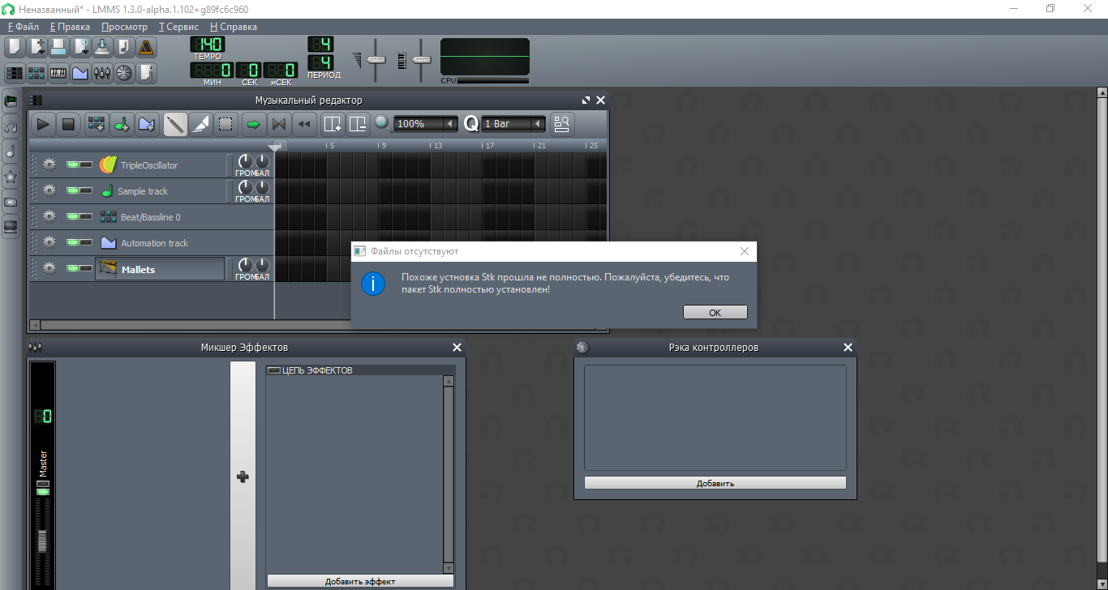The image size is (1108, 590).
Task: Click the remove bar button
Action: click(358, 124)
